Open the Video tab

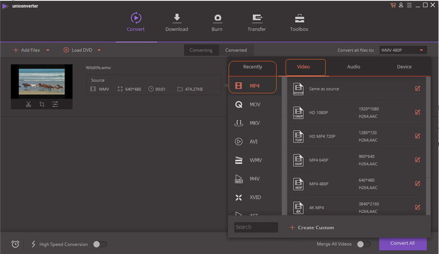coord(303,67)
